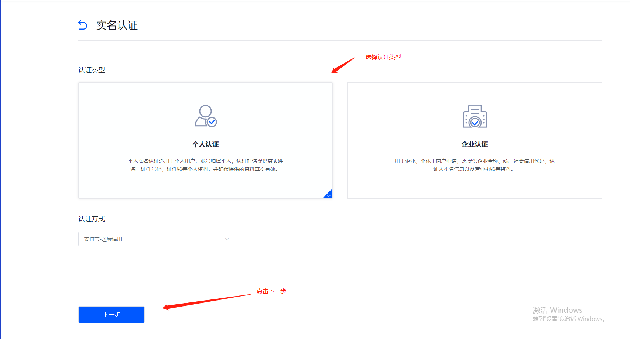Viewport: 630px width, 339px height.
Task: Click the 激活 Windows watermark heading
Action: point(557,310)
